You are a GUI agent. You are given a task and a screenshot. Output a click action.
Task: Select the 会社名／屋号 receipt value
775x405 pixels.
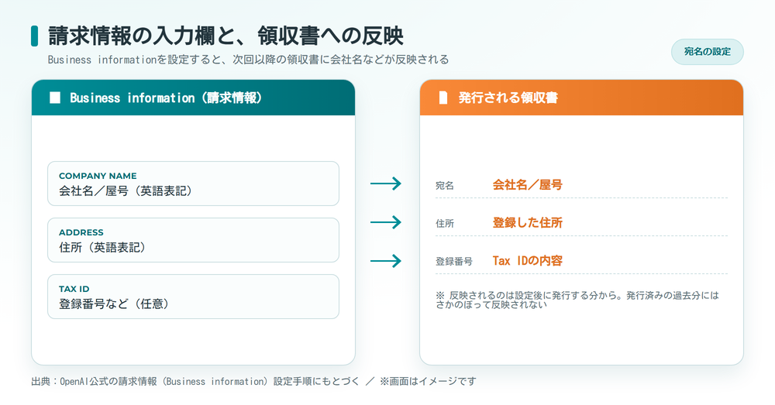(527, 185)
